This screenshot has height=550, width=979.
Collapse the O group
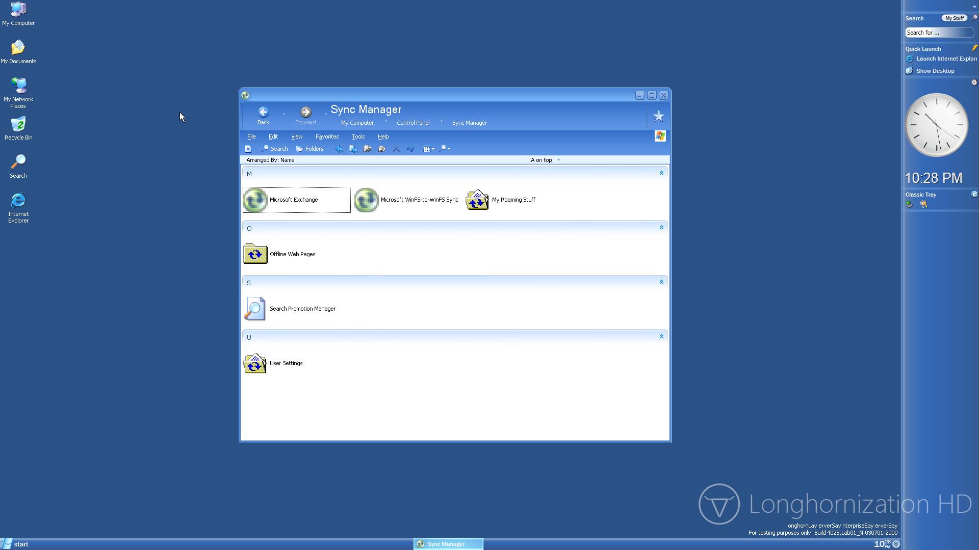(x=661, y=228)
